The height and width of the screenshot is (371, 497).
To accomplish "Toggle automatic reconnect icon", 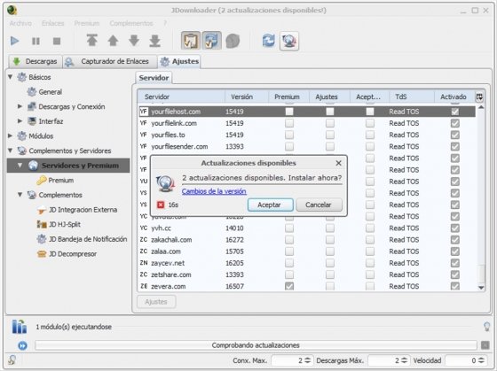I will 211,41.
